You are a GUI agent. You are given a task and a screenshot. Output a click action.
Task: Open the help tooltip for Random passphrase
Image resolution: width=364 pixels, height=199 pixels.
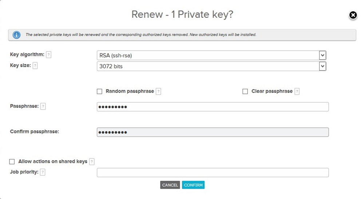pyautogui.click(x=158, y=91)
